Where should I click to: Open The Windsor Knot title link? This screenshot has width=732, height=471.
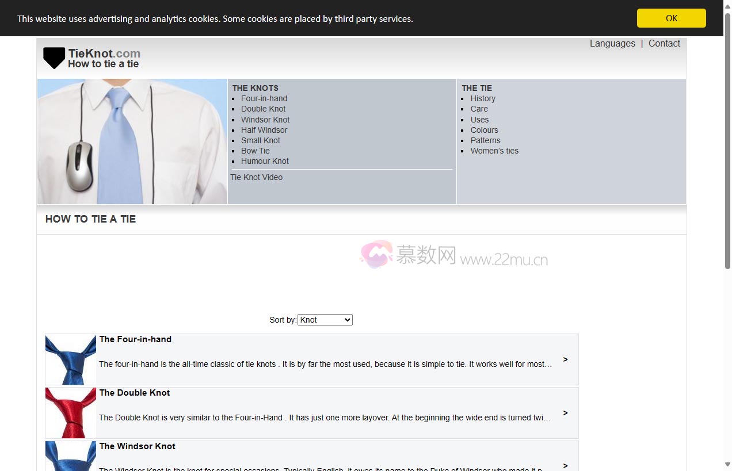pos(138,446)
